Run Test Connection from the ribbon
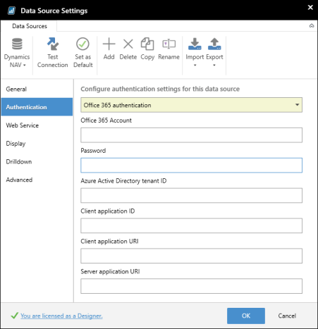This screenshot has width=318, height=329. 52,53
